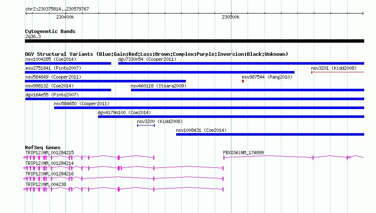The height and width of the screenshot is (213, 376).
Task: Click the 2q36.3 band label
Action: 33,36
